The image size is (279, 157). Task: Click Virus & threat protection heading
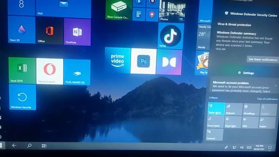click(234, 24)
